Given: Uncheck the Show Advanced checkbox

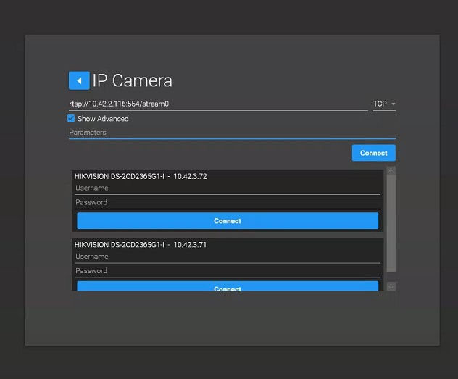Looking at the screenshot, I should point(71,118).
